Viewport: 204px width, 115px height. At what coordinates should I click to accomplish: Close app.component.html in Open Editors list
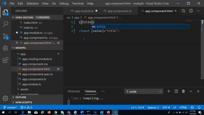(x=17, y=43)
